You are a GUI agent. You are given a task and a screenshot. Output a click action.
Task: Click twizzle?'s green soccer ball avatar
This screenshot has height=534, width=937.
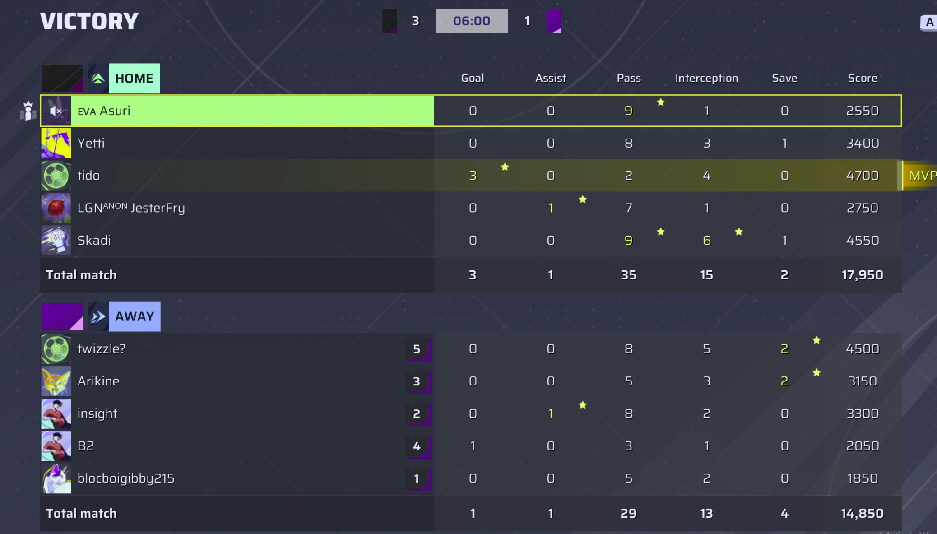click(56, 349)
